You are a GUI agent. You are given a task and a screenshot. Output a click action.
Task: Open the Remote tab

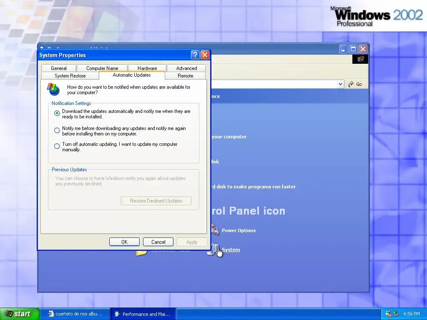[186, 76]
